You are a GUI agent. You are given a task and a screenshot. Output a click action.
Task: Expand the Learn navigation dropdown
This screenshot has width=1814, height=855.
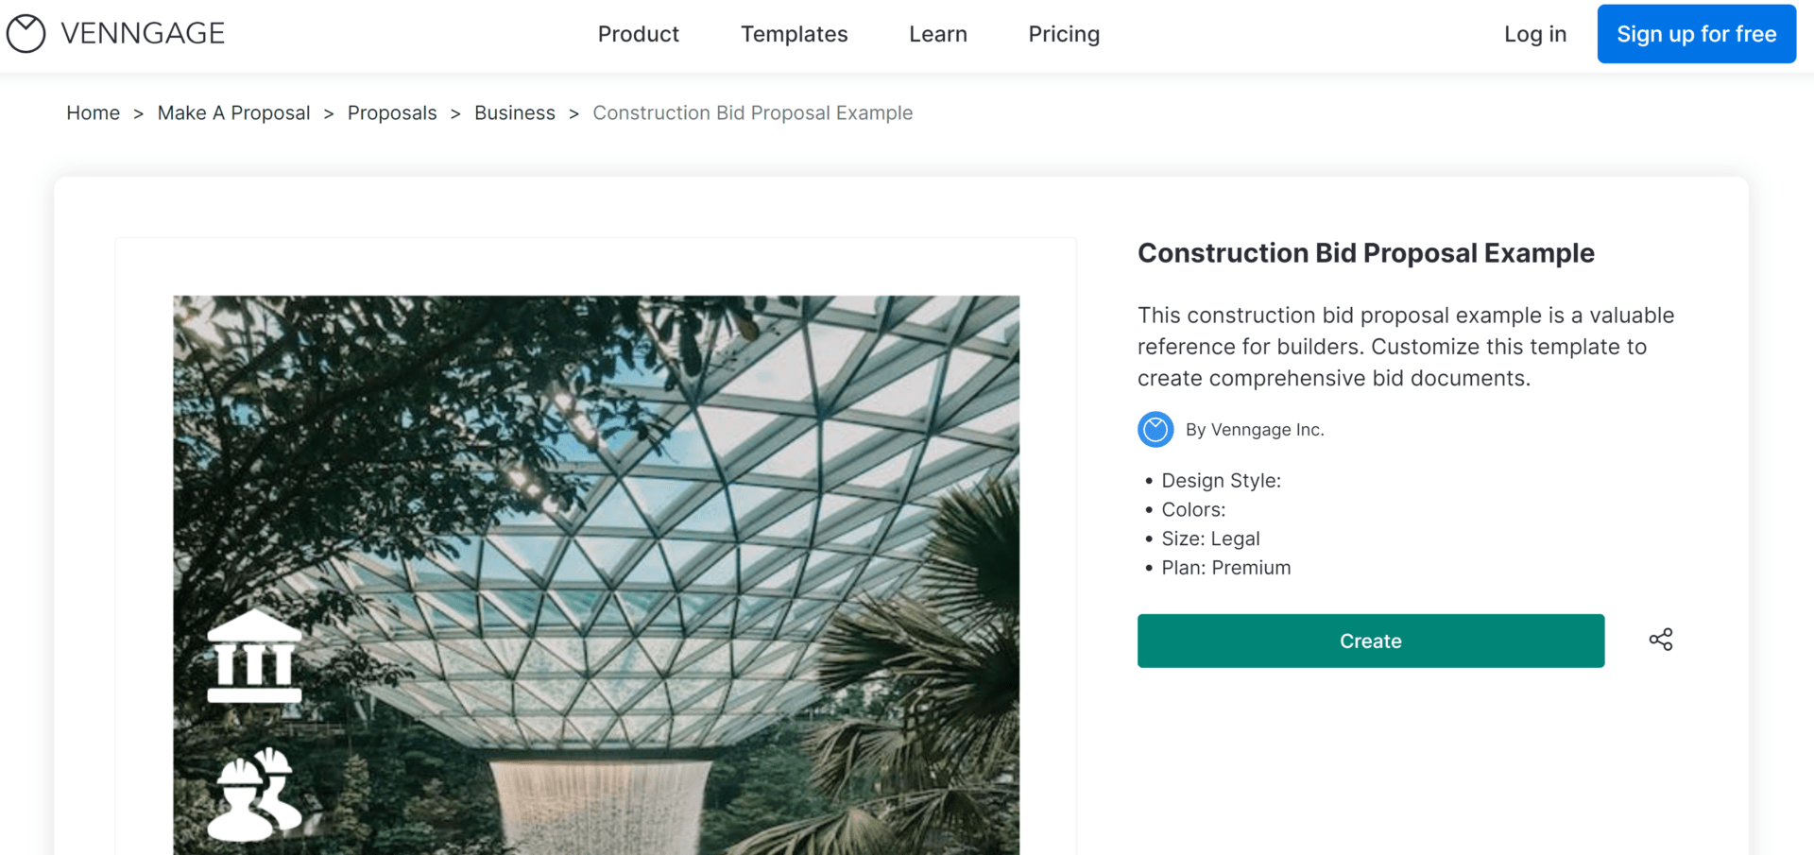point(937,34)
